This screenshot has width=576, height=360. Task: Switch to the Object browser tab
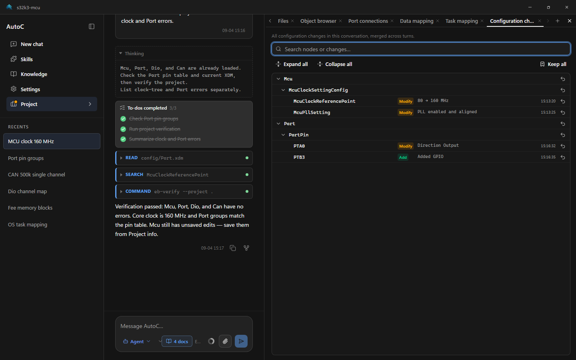318,21
